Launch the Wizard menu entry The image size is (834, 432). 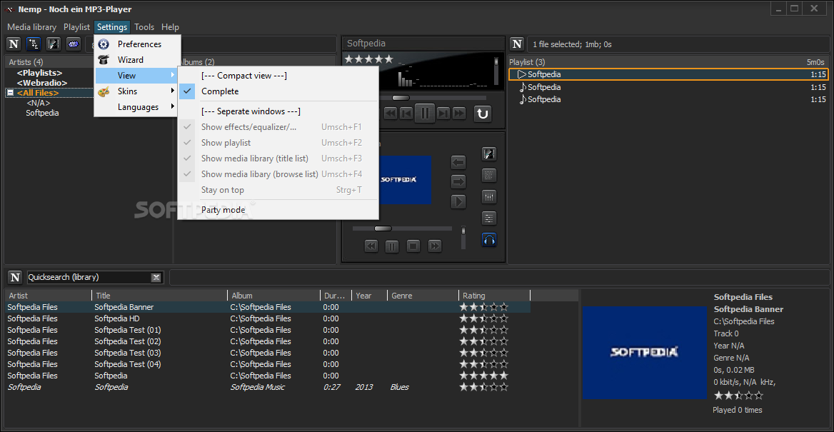(x=137, y=59)
